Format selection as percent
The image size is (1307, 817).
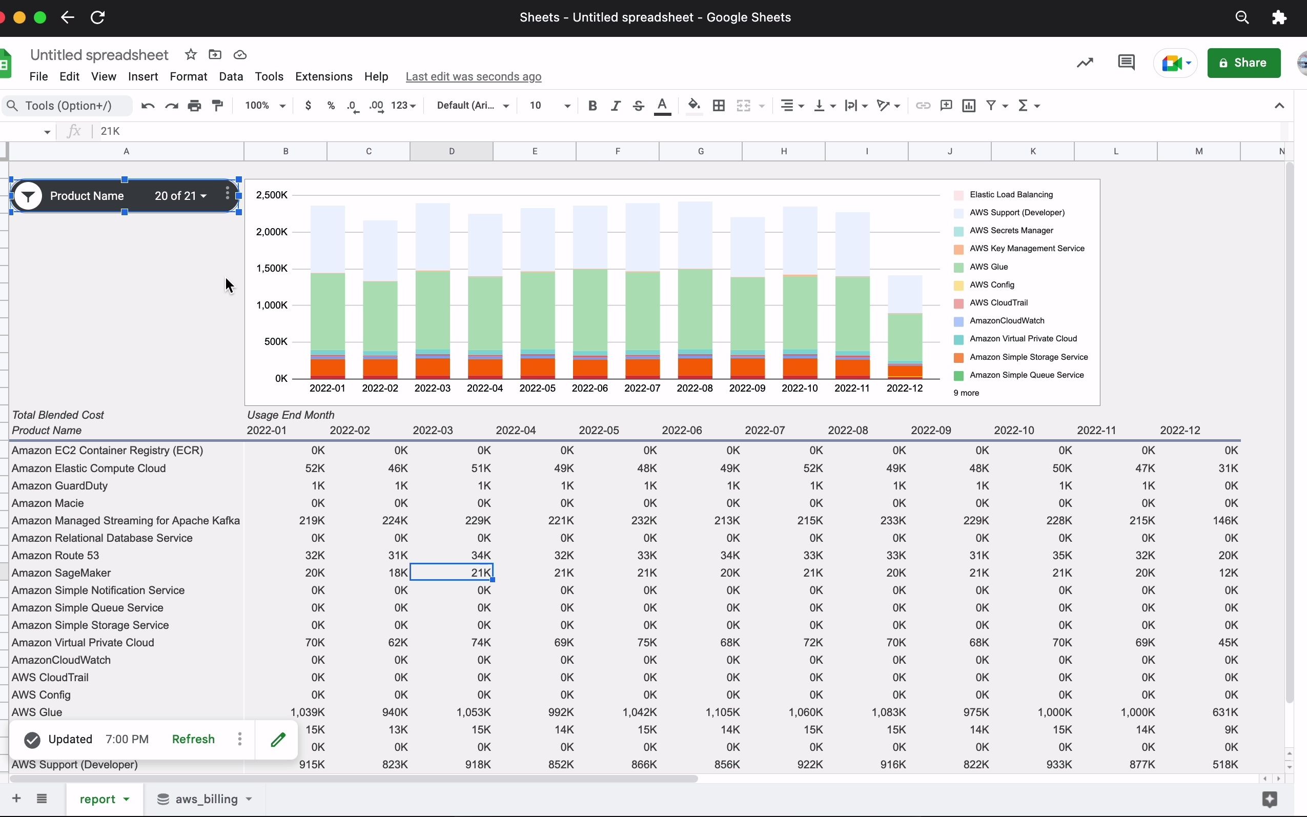(331, 106)
